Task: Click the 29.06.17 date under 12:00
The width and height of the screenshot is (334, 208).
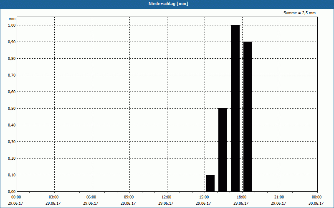Action: click(166, 203)
